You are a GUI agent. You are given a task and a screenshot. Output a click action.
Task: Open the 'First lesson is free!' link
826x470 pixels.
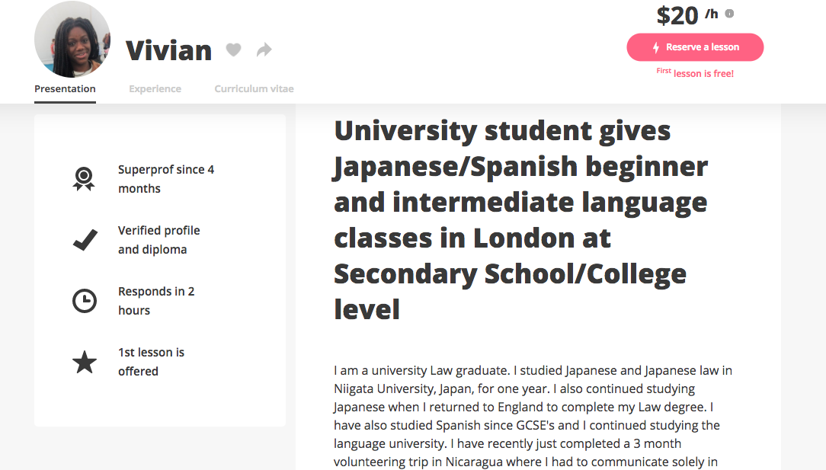pos(694,72)
